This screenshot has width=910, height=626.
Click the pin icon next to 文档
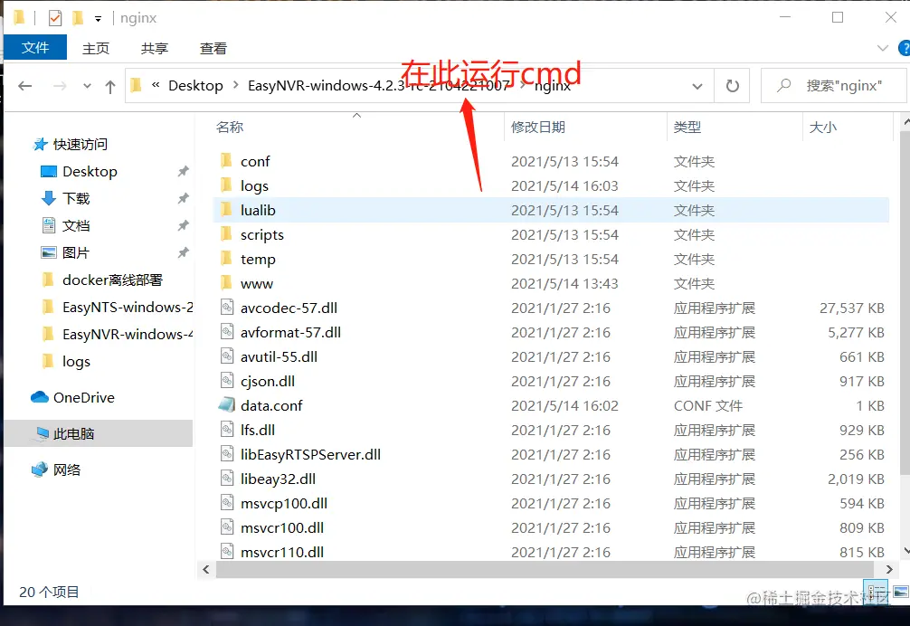click(183, 225)
